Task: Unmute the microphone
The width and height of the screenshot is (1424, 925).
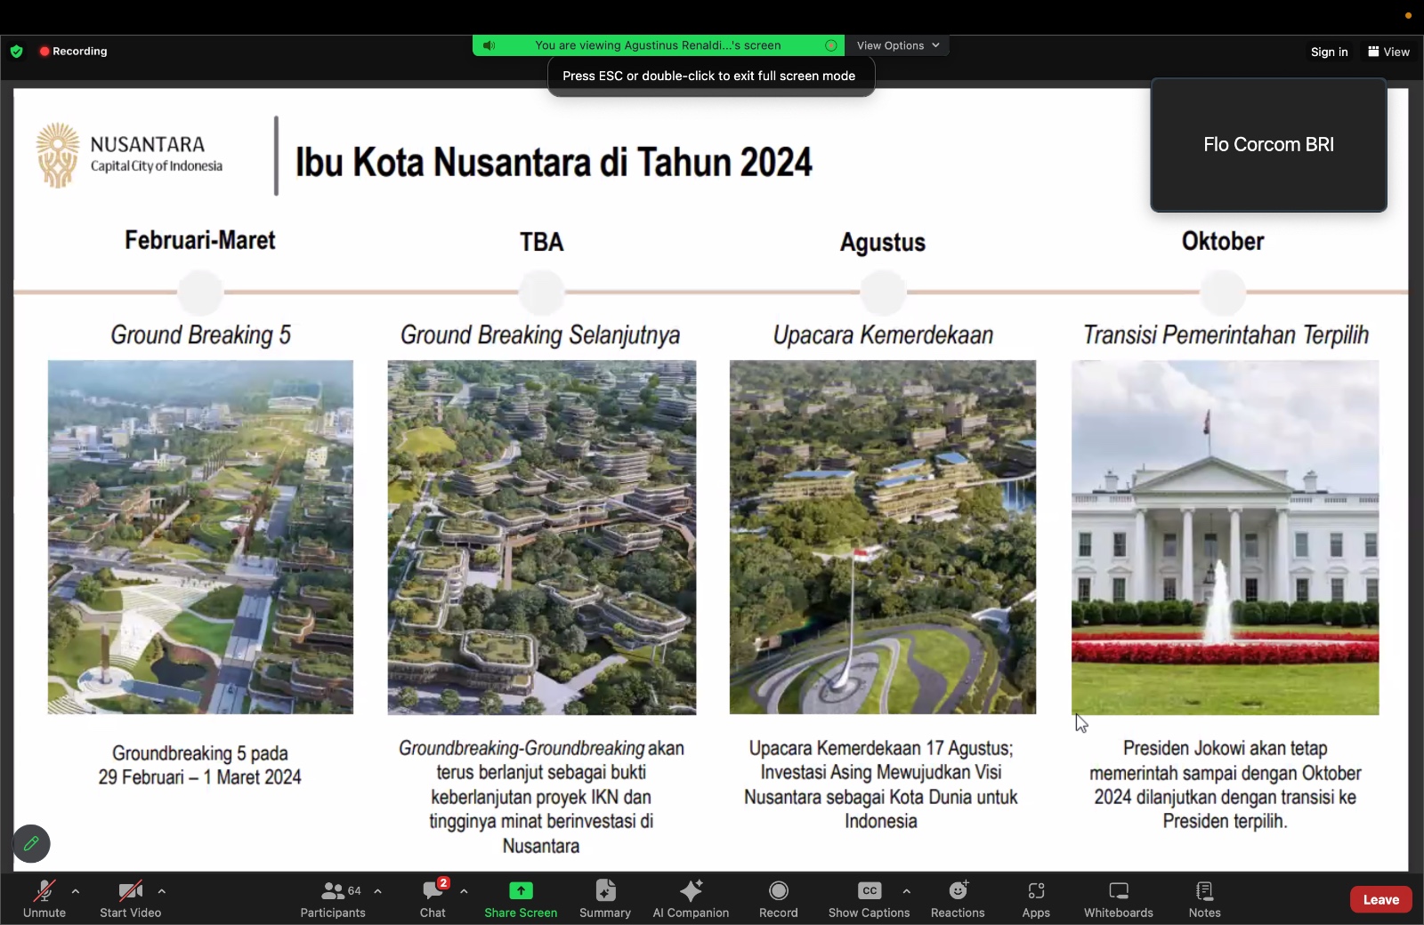Action: (44, 898)
